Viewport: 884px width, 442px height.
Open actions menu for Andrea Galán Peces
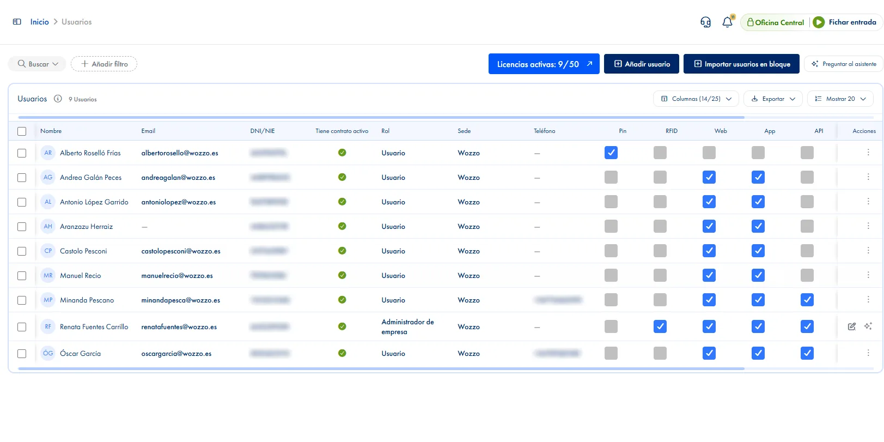pos(868,177)
